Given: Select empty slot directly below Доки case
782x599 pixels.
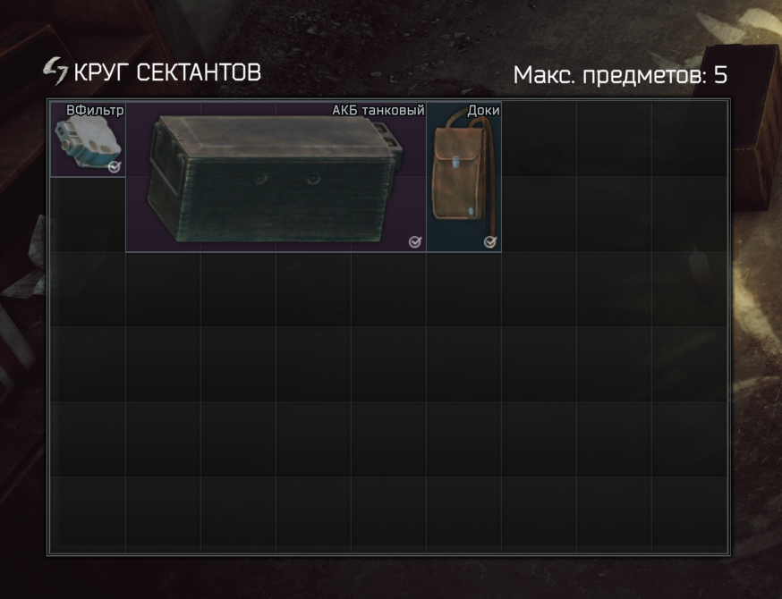Looking at the screenshot, I should [x=463, y=290].
